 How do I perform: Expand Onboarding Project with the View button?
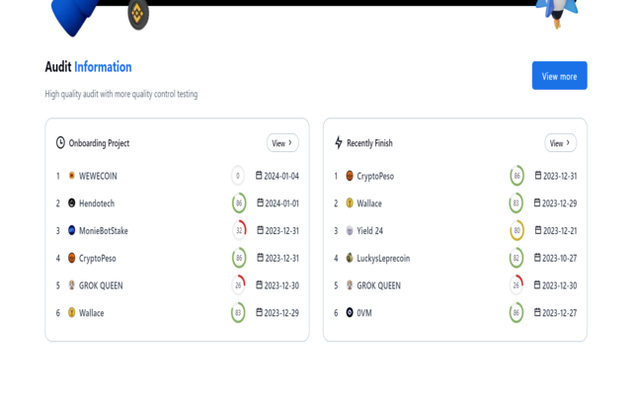282,143
